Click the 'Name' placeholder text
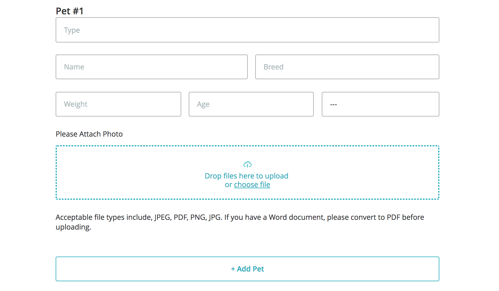This screenshot has height=291, width=499. pos(74,67)
